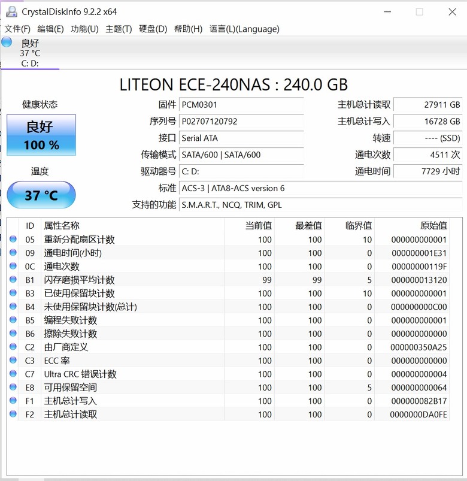Click status orb for row B3 已使用保留块计数
This screenshot has height=481, width=467.
[x=13, y=293]
